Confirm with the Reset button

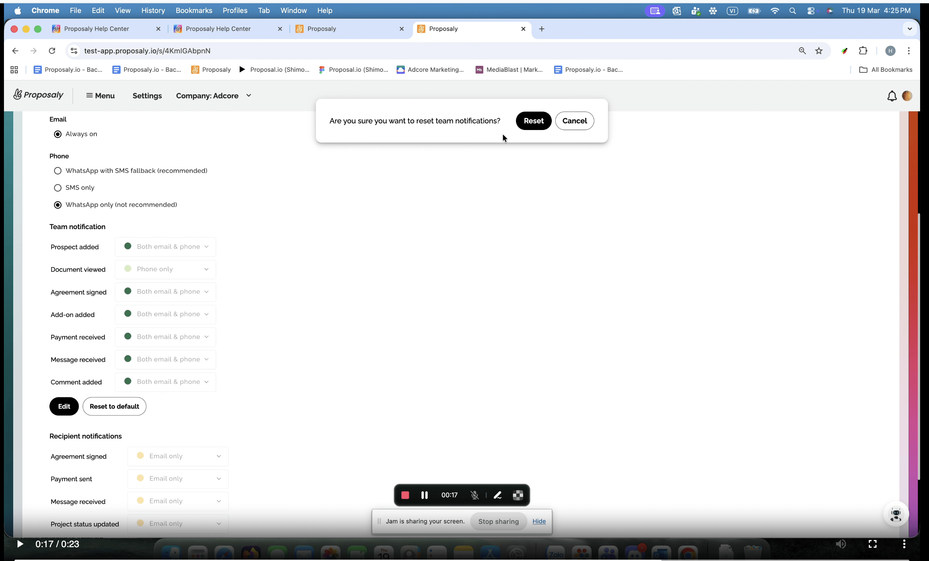click(x=533, y=121)
